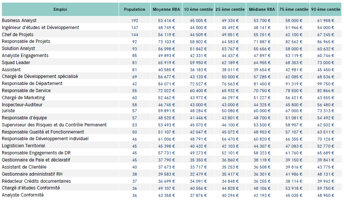Select the Juriste job title

pos(9,111)
